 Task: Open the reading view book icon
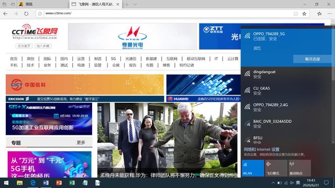pos(295,14)
